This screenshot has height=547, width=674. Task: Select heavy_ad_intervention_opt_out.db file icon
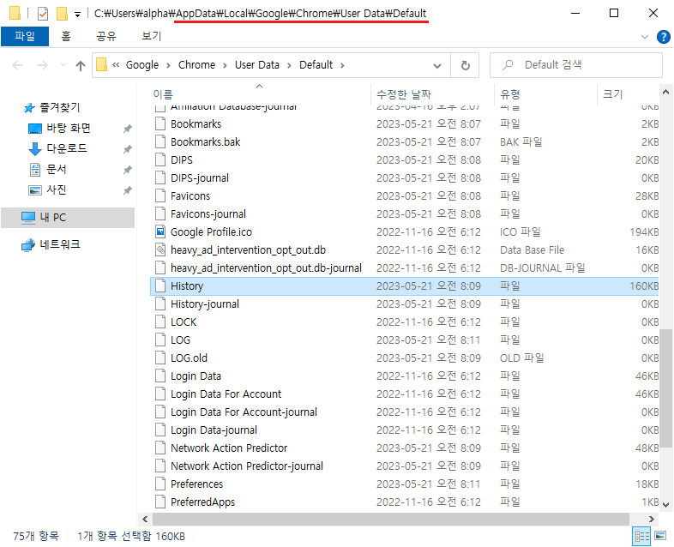(x=160, y=250)
